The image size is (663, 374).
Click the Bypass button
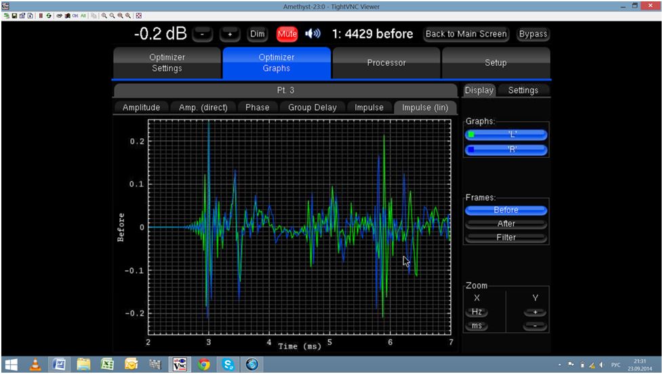533,34
